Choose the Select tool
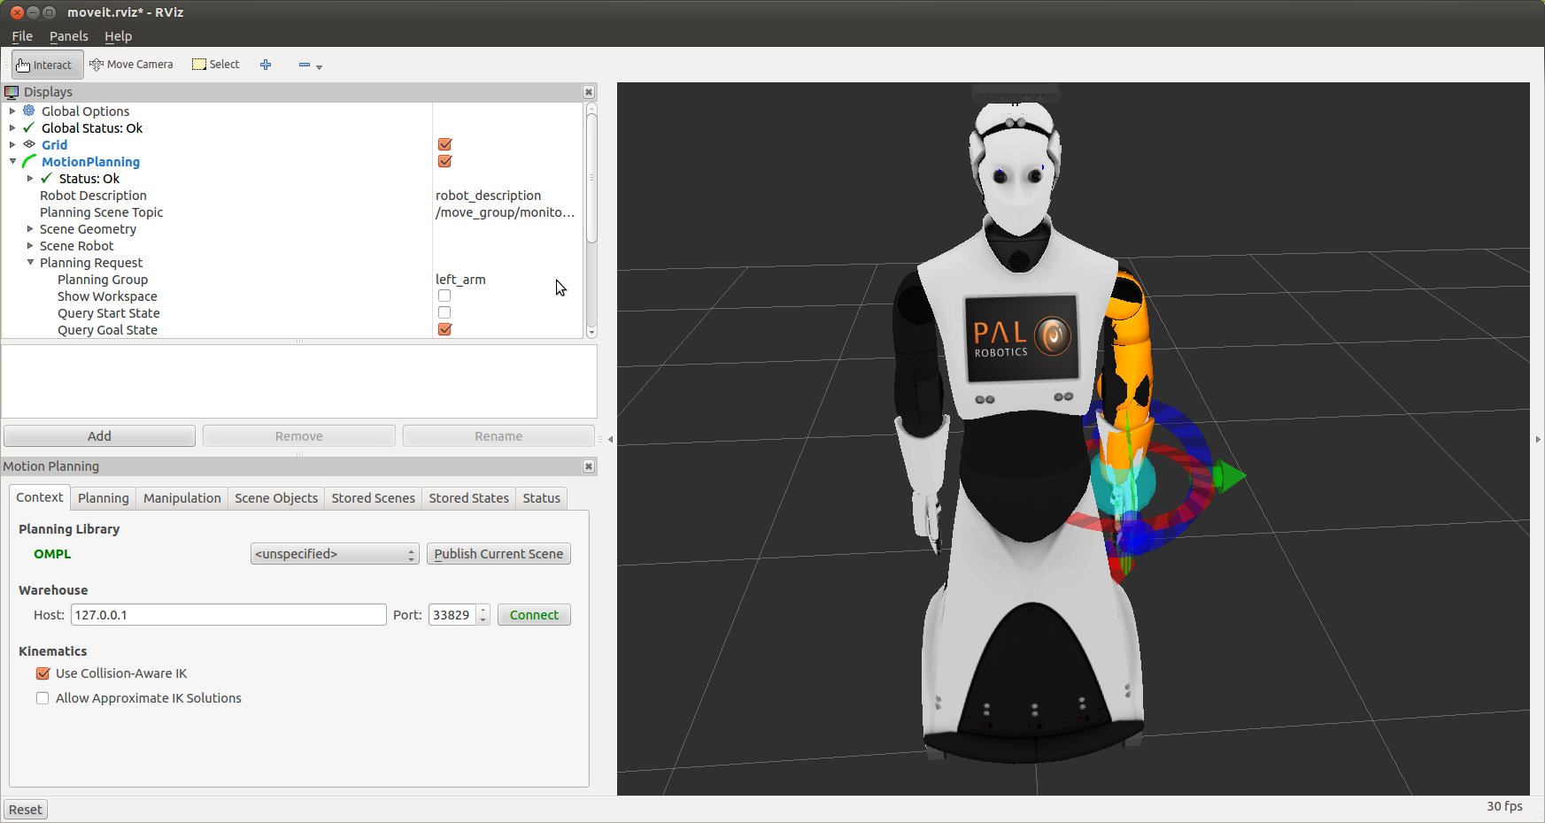1545x823 pixels. pyautogui.click(x=216, y=65)
